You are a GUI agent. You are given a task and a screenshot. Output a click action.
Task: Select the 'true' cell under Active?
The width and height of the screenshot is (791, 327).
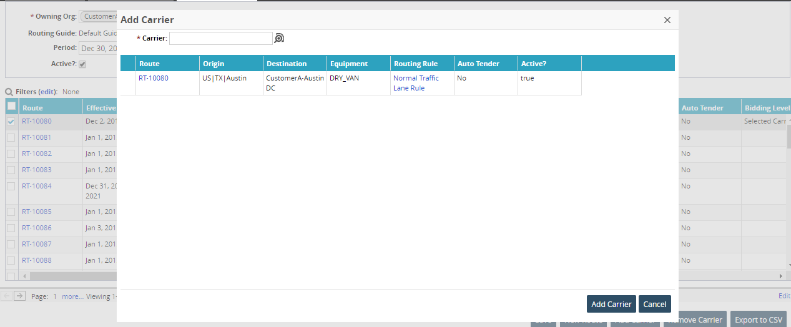coord(549,83)
